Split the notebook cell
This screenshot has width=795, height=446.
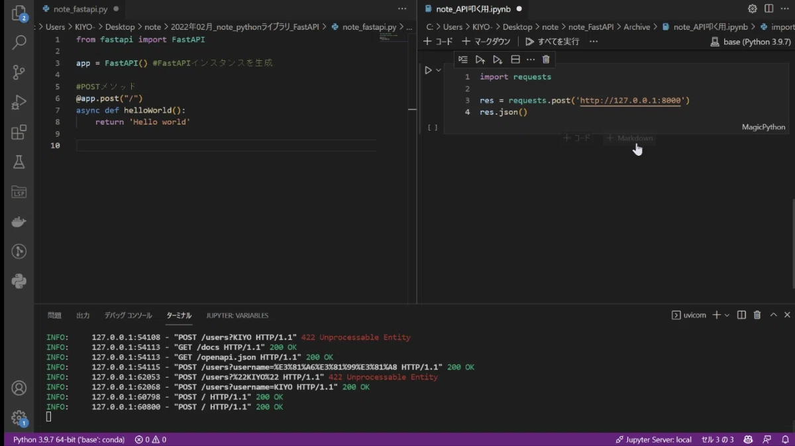(515, 59)
